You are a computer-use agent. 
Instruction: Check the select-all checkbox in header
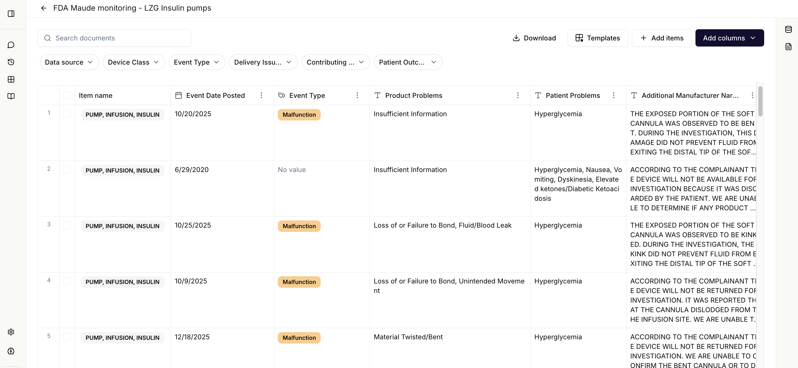coord(67,95)
